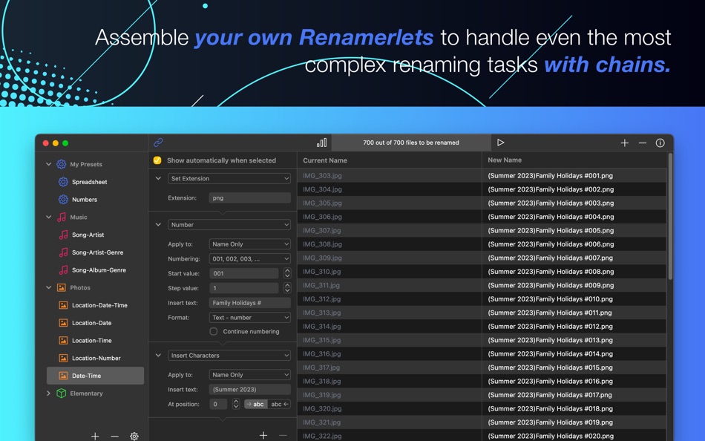Click the chain link icon in the toolbar
This screenshot has height=441, width=705.
[156, 142]
